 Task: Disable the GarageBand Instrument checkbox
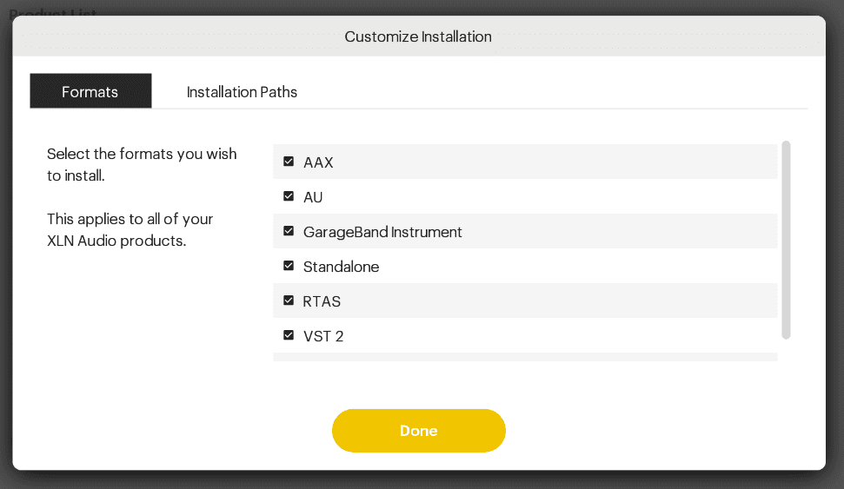pyautogui.click(x=289, y=231)
